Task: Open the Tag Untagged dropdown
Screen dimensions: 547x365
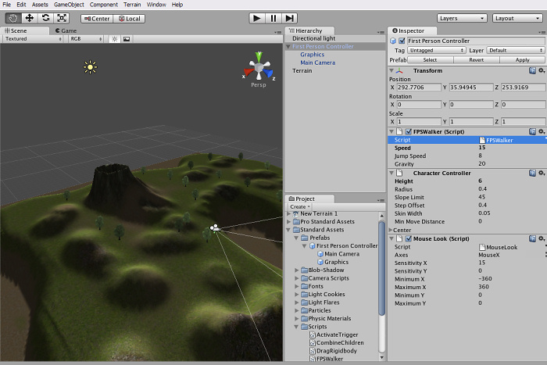Action: [437, 50]
